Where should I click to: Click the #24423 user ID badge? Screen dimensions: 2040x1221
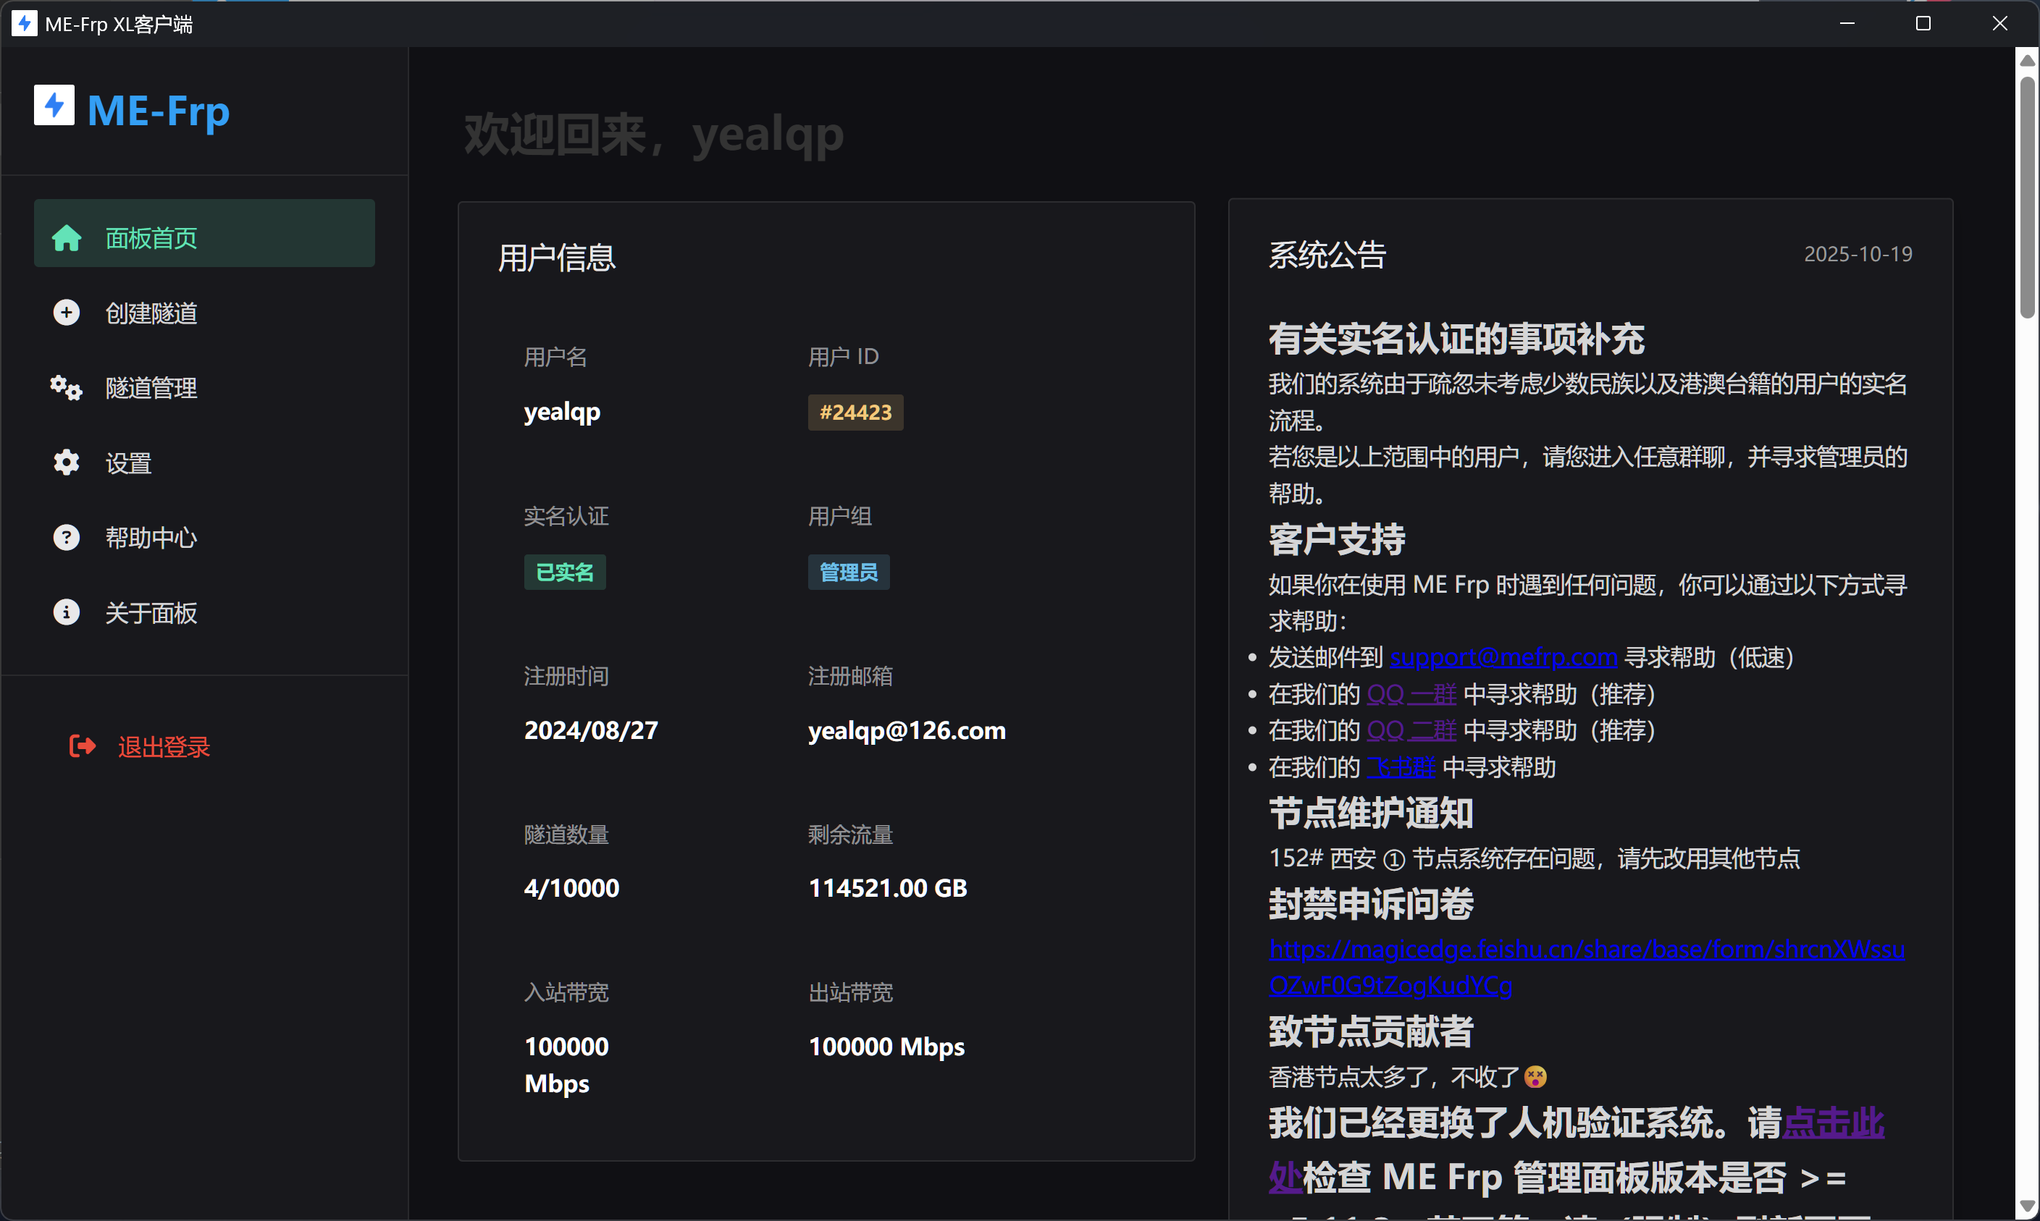855,411
